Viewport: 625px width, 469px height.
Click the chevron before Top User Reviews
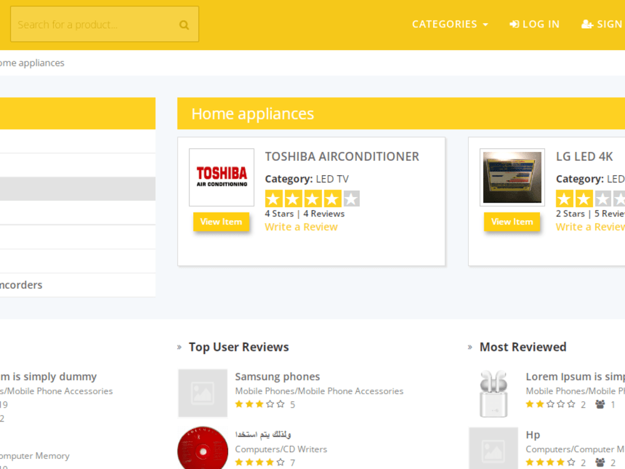click(x=179, y=347)
